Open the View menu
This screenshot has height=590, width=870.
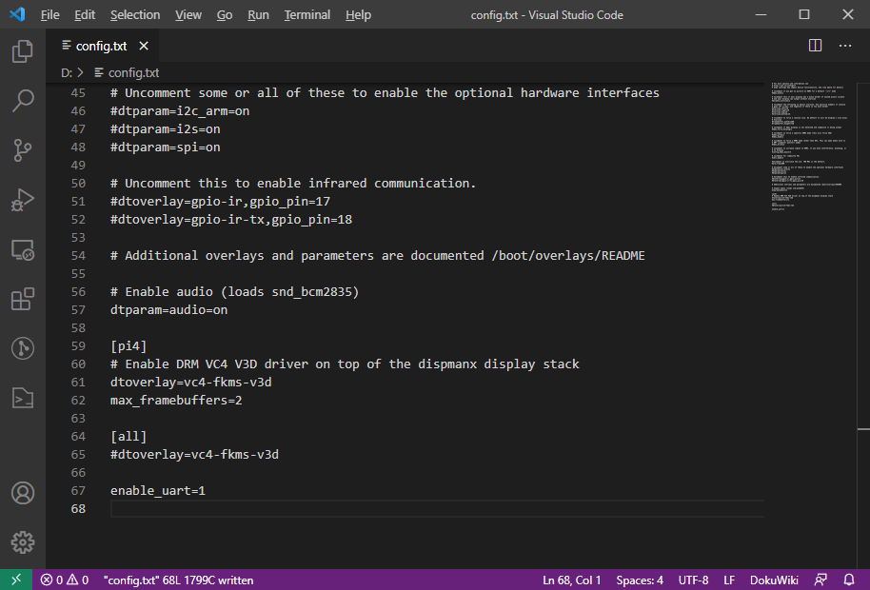click(x=188, y=15)
